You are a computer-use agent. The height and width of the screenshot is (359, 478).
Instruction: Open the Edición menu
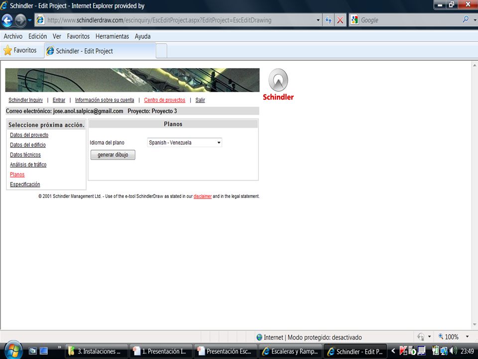point(37,36)
